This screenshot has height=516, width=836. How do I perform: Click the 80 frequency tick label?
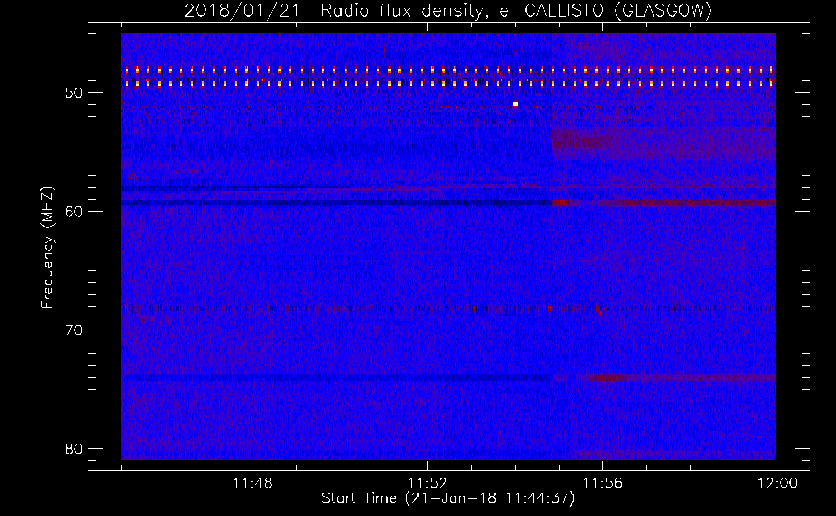coord(74,449)
